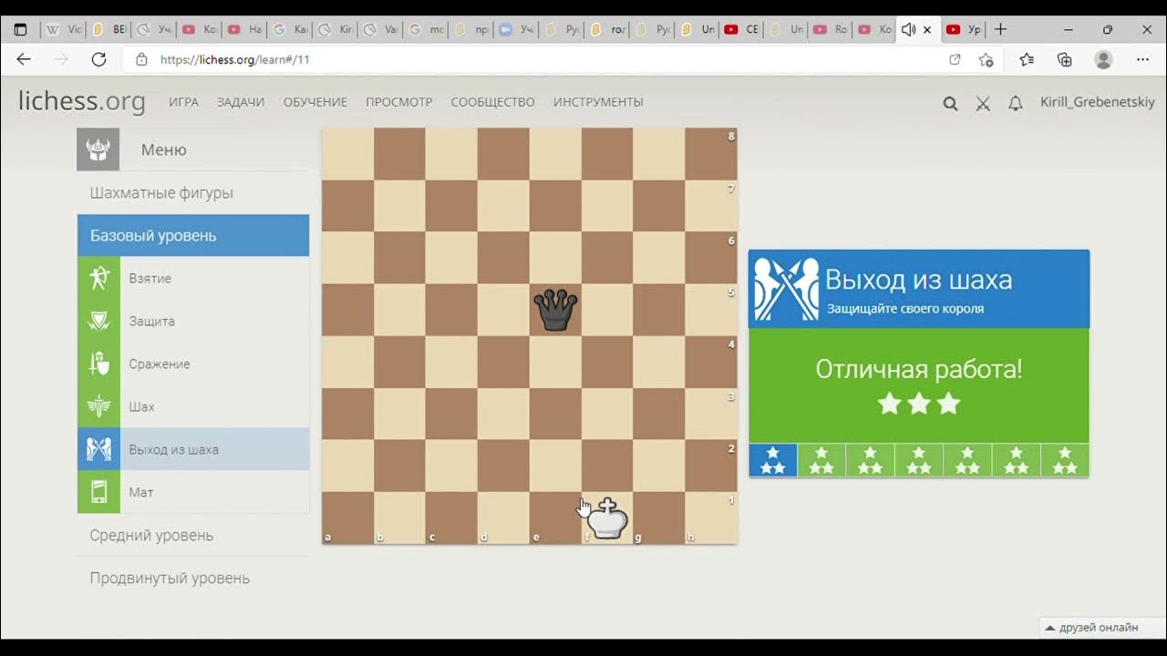The height and width of the screenshot is (656, 1167).
Task: Open lichess search magnifier
Action: tap(950, 104)
